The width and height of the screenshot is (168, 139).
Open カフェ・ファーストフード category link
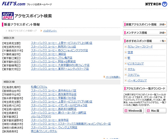140,47
